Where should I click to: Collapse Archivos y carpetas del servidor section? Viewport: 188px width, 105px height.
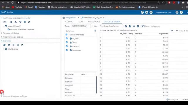tap(2, 18)
